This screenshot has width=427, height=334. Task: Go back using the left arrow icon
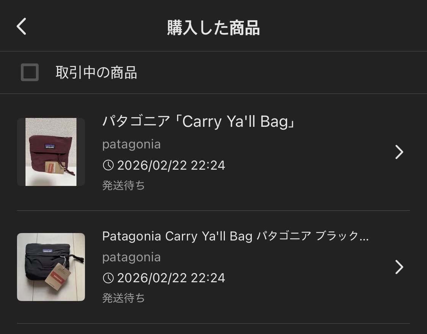(x=22, y=27)
